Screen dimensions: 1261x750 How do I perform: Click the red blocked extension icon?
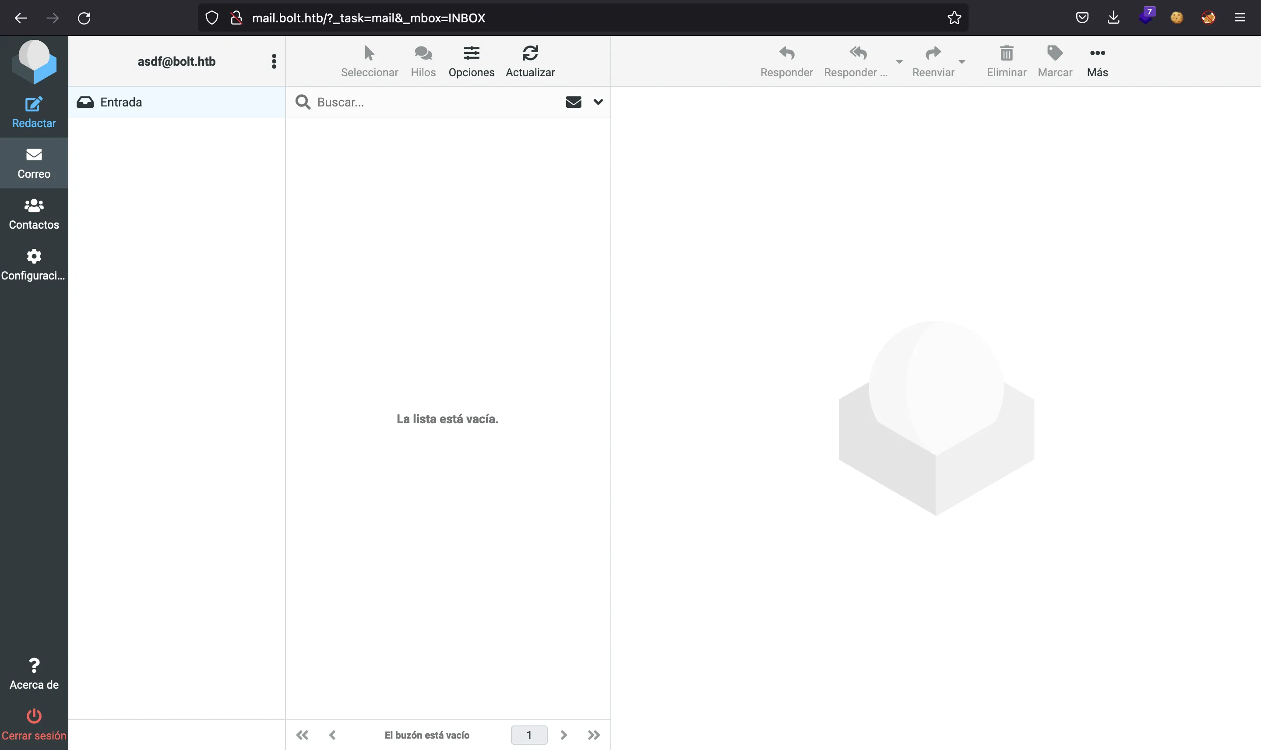click(x=1208, y=18)
